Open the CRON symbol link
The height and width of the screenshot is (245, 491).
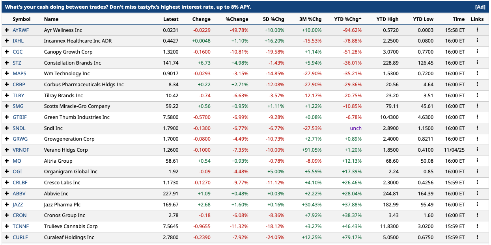tap(20, 215)
